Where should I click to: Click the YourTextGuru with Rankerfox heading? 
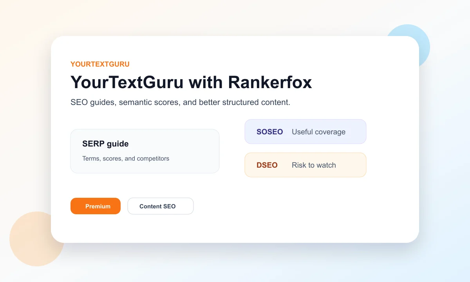[x=191, y=82]
